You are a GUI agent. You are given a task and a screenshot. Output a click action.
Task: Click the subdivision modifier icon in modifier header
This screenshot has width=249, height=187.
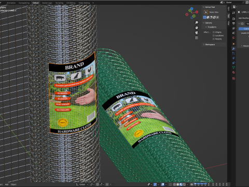[x=242, y=24]
